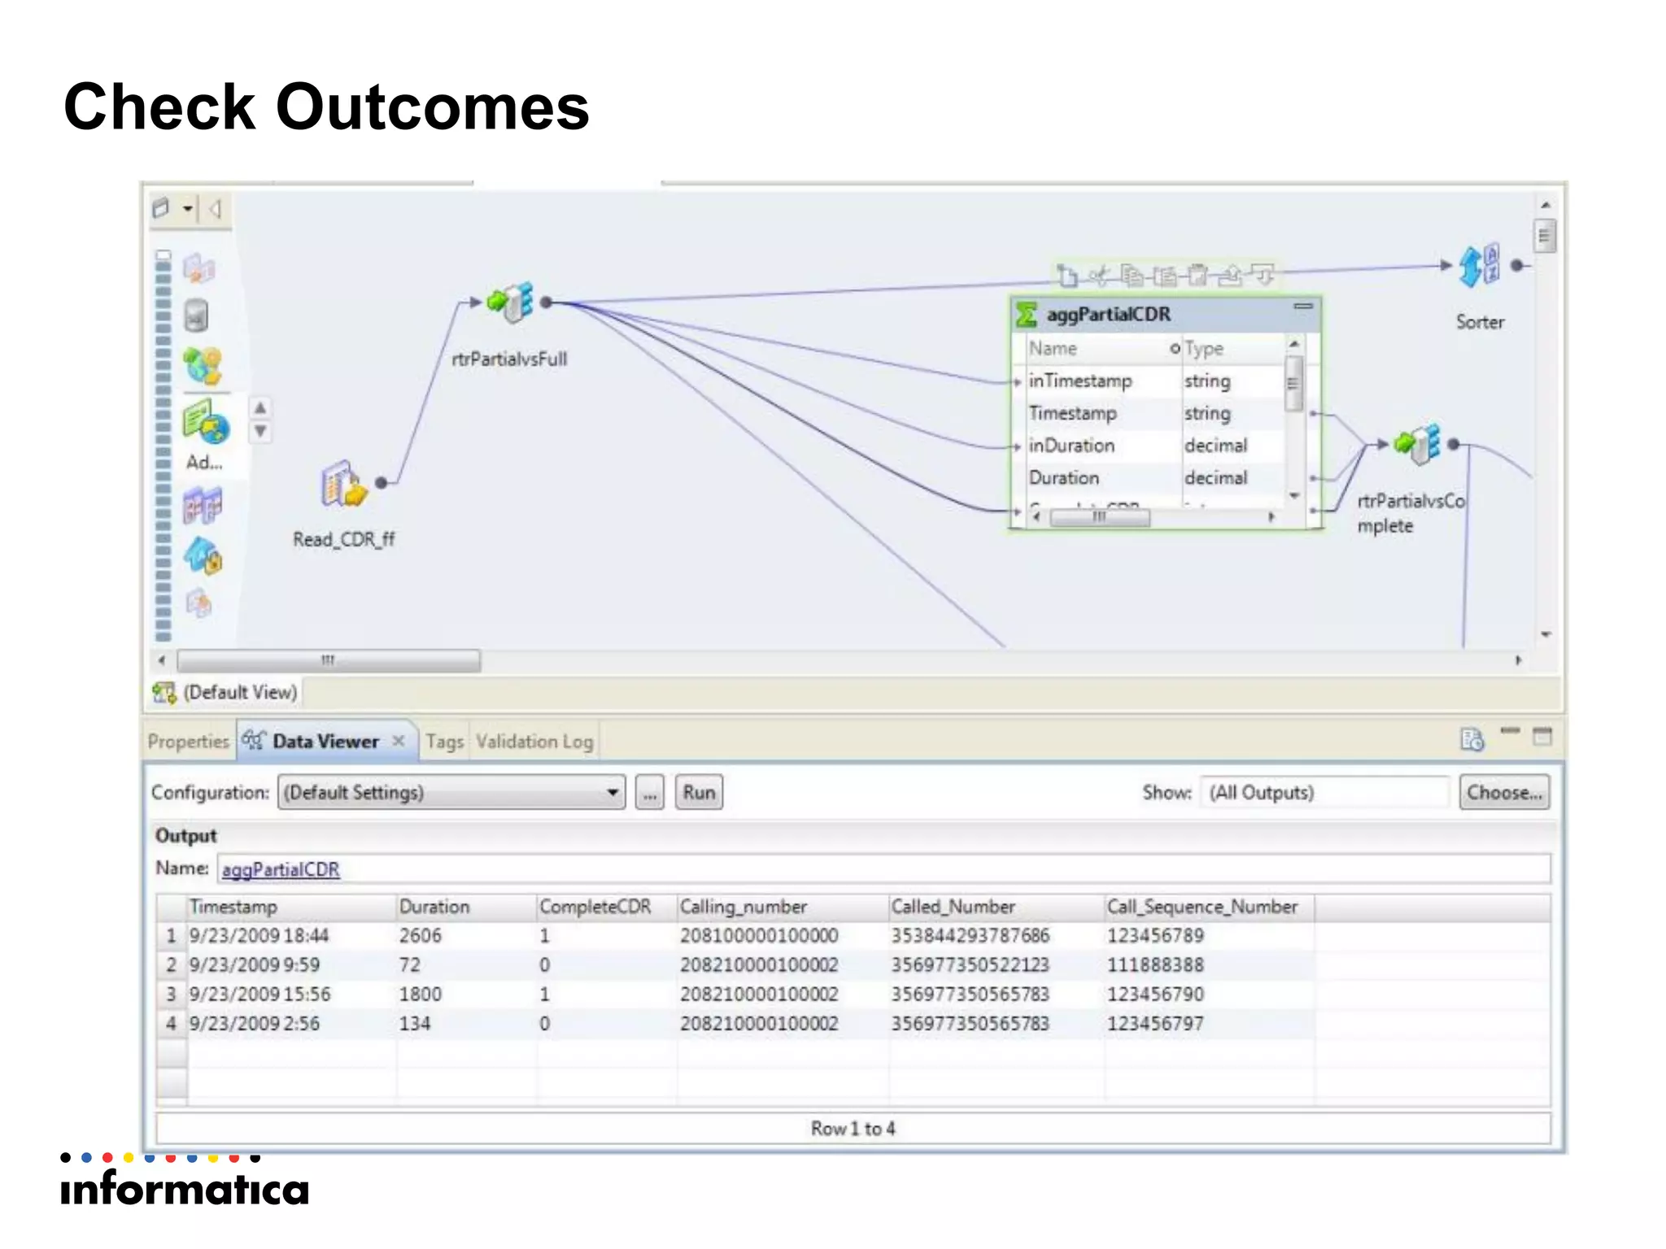Viewport: 1666px width, 1249px height.
Task: Click the sigma icon of aggPartialCDR
Action: (1027, 315)
